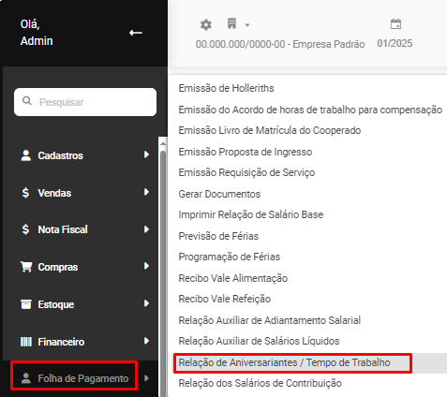The width and height of the screenshot is (447, 397).
Task: Click the search magnifier icon
Action: (27, 101)
